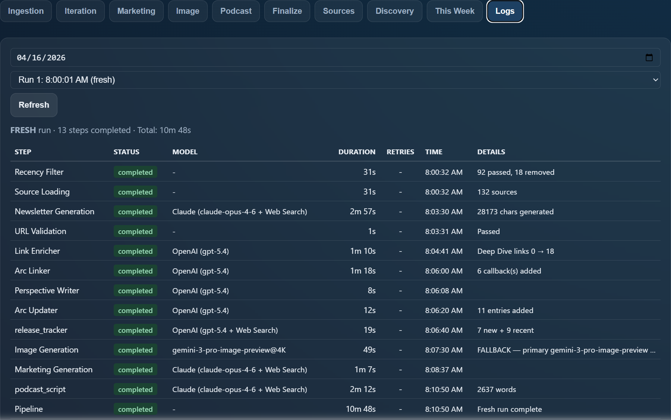
Task: Click completed badge for Image Generation
Action: pyautogui.click(x=135, y=350)
